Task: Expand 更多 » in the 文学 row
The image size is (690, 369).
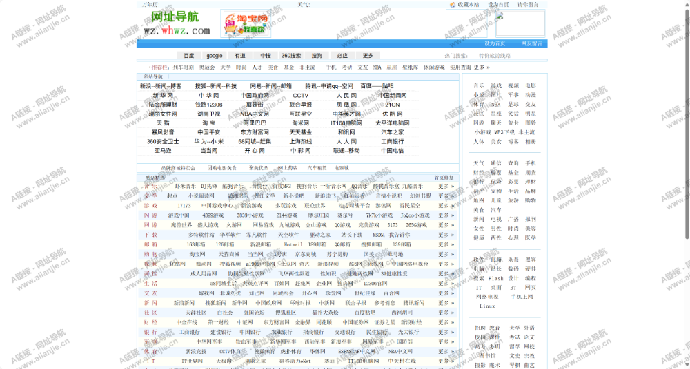Action: pyautogui.click(x=446, y=196)
